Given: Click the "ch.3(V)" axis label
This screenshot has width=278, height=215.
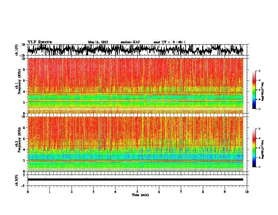Looking at the screenshot, I should 17,180.
